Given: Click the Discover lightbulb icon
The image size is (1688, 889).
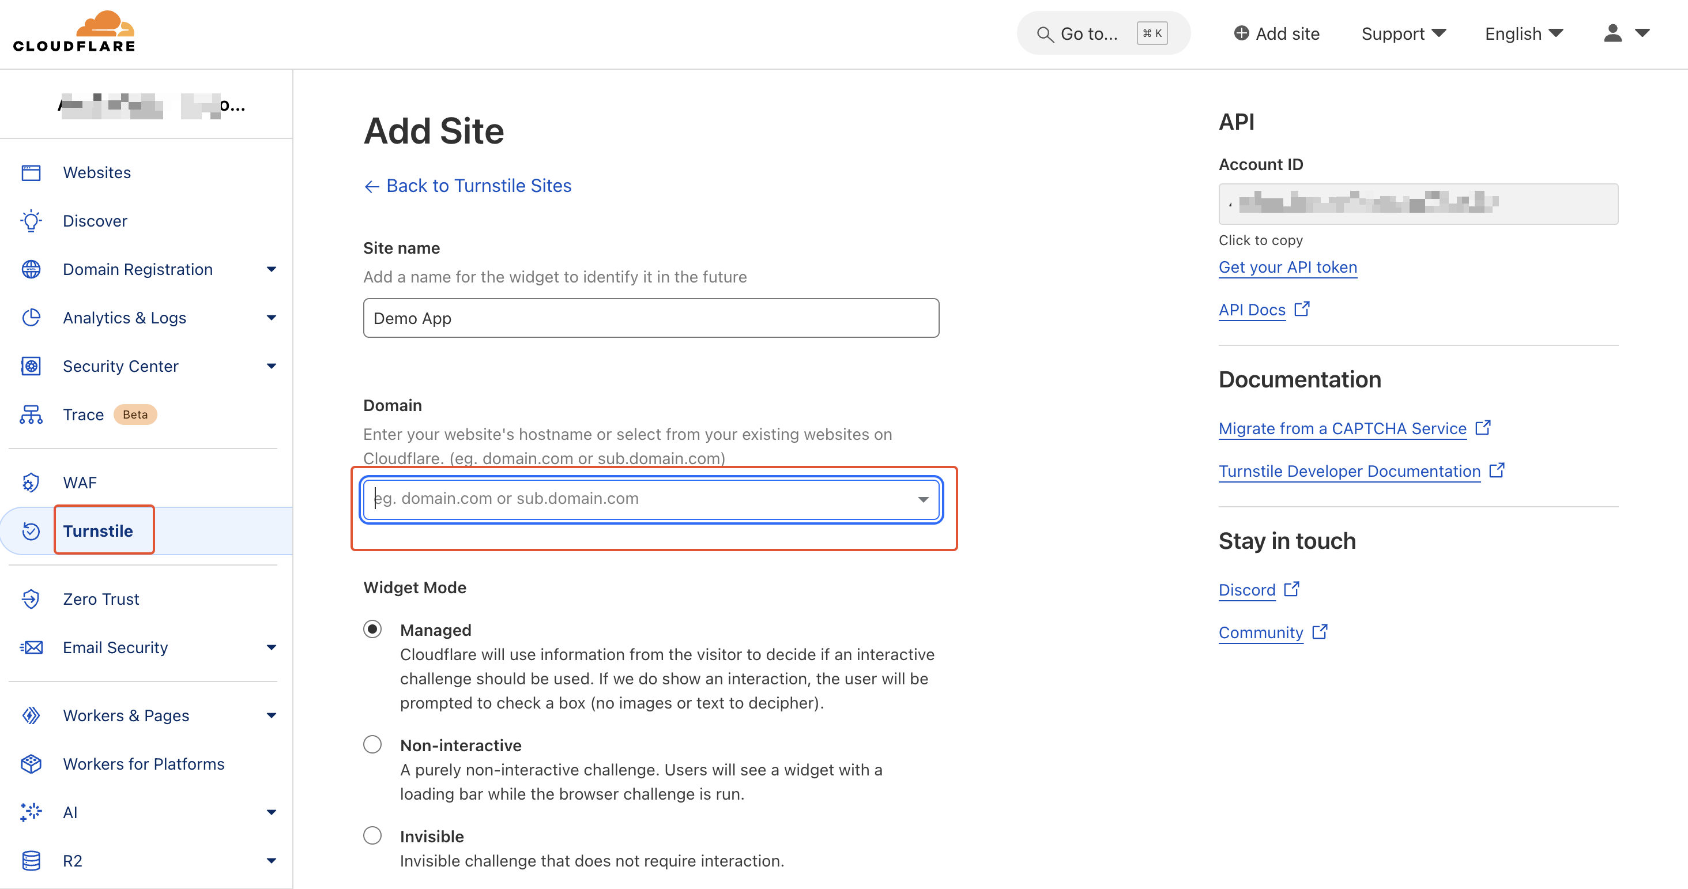Looking at the screenshot, I should click(x=31, y=221).
